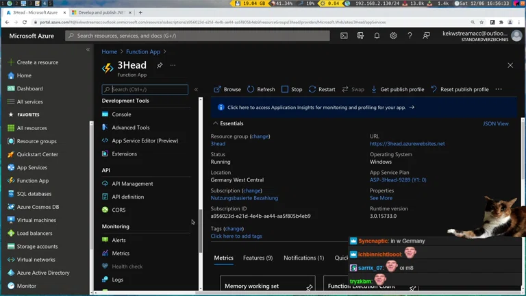This screenshot has width=526, height=296.
Task: Open Cloud Shell from the top bar
Action: pyautogui.click(x=344, y=36)
